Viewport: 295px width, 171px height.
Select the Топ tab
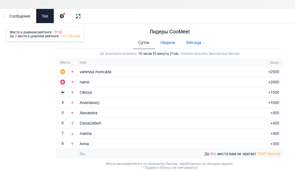pos(45,16)
